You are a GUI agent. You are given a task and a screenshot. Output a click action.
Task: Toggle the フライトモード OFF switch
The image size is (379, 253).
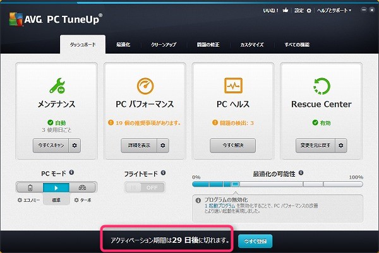tap(145, 187)
